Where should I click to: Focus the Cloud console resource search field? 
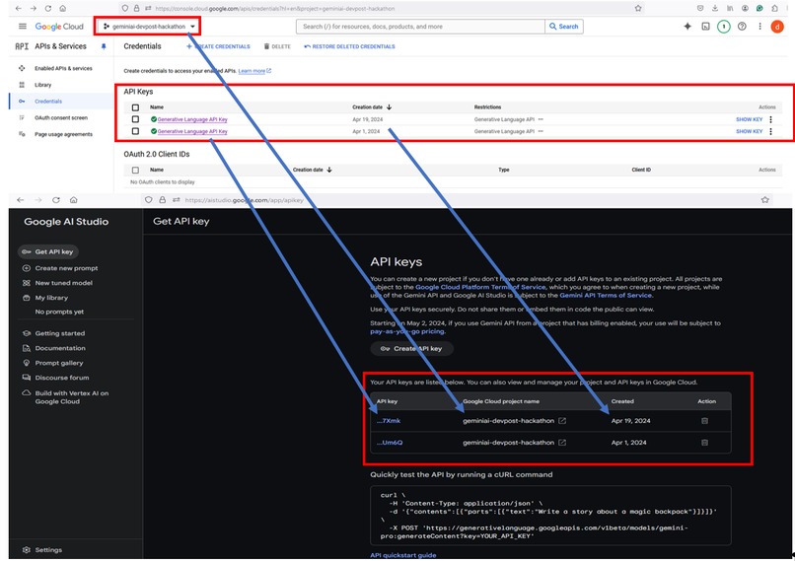[420, 27]
